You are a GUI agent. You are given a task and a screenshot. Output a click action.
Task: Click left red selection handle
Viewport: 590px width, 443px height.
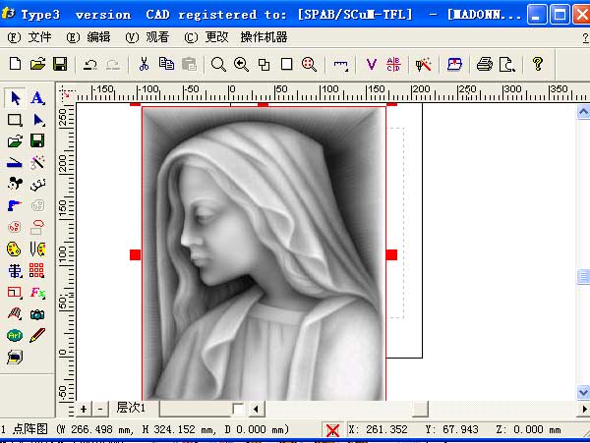coord(135,254)
